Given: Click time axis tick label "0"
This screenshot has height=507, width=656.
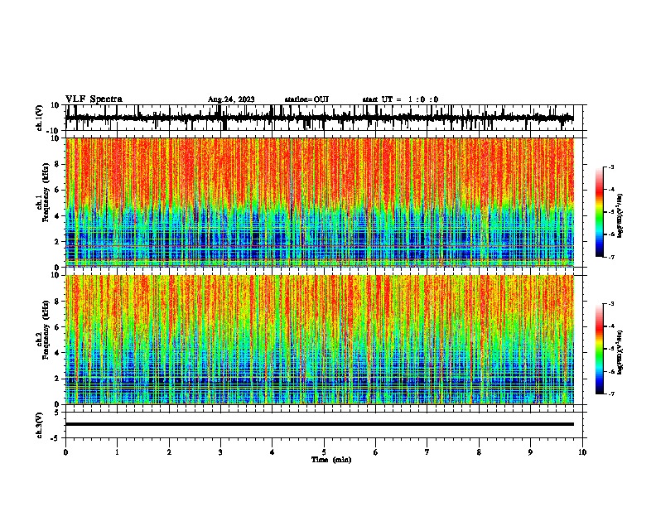Looking at the screenshot, I should coord(65,452).
